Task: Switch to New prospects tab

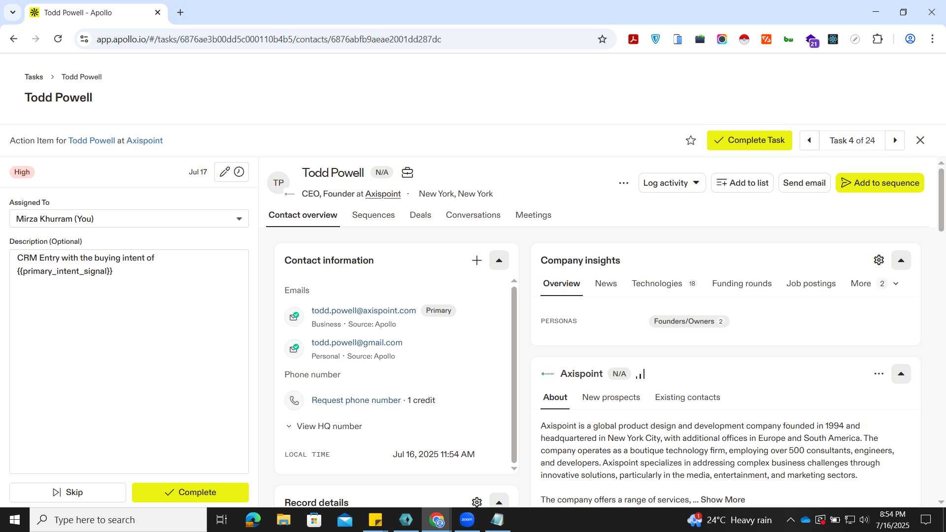Action: pos(610,397)
